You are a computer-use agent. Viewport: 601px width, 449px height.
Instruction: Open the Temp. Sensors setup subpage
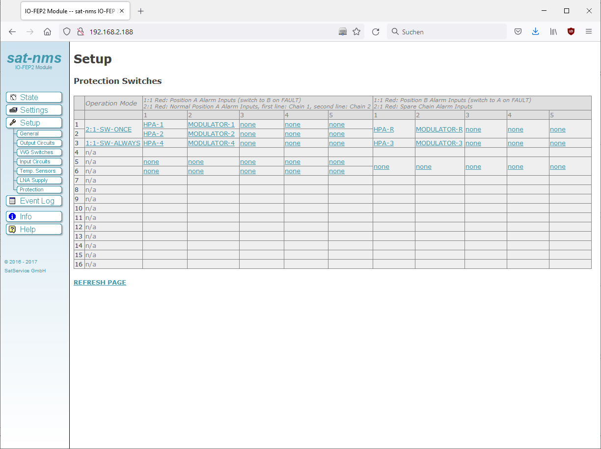click(x=37, y=171)
